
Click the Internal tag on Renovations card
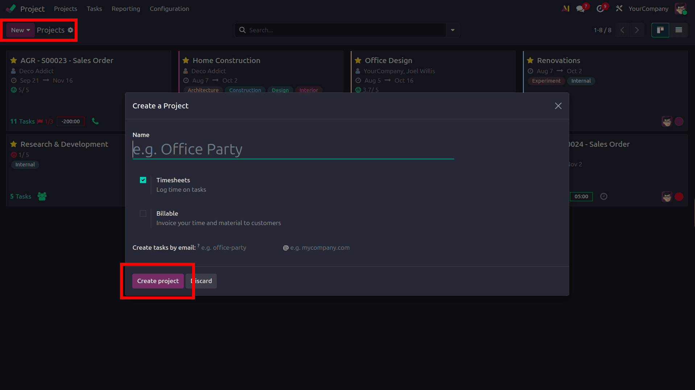click(581, 81)
